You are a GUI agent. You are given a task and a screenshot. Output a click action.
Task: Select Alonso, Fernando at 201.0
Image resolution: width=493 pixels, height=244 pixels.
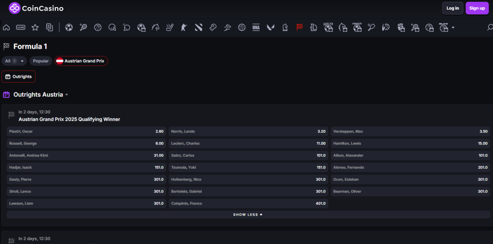pyautogui.click(x=410, y=167)
